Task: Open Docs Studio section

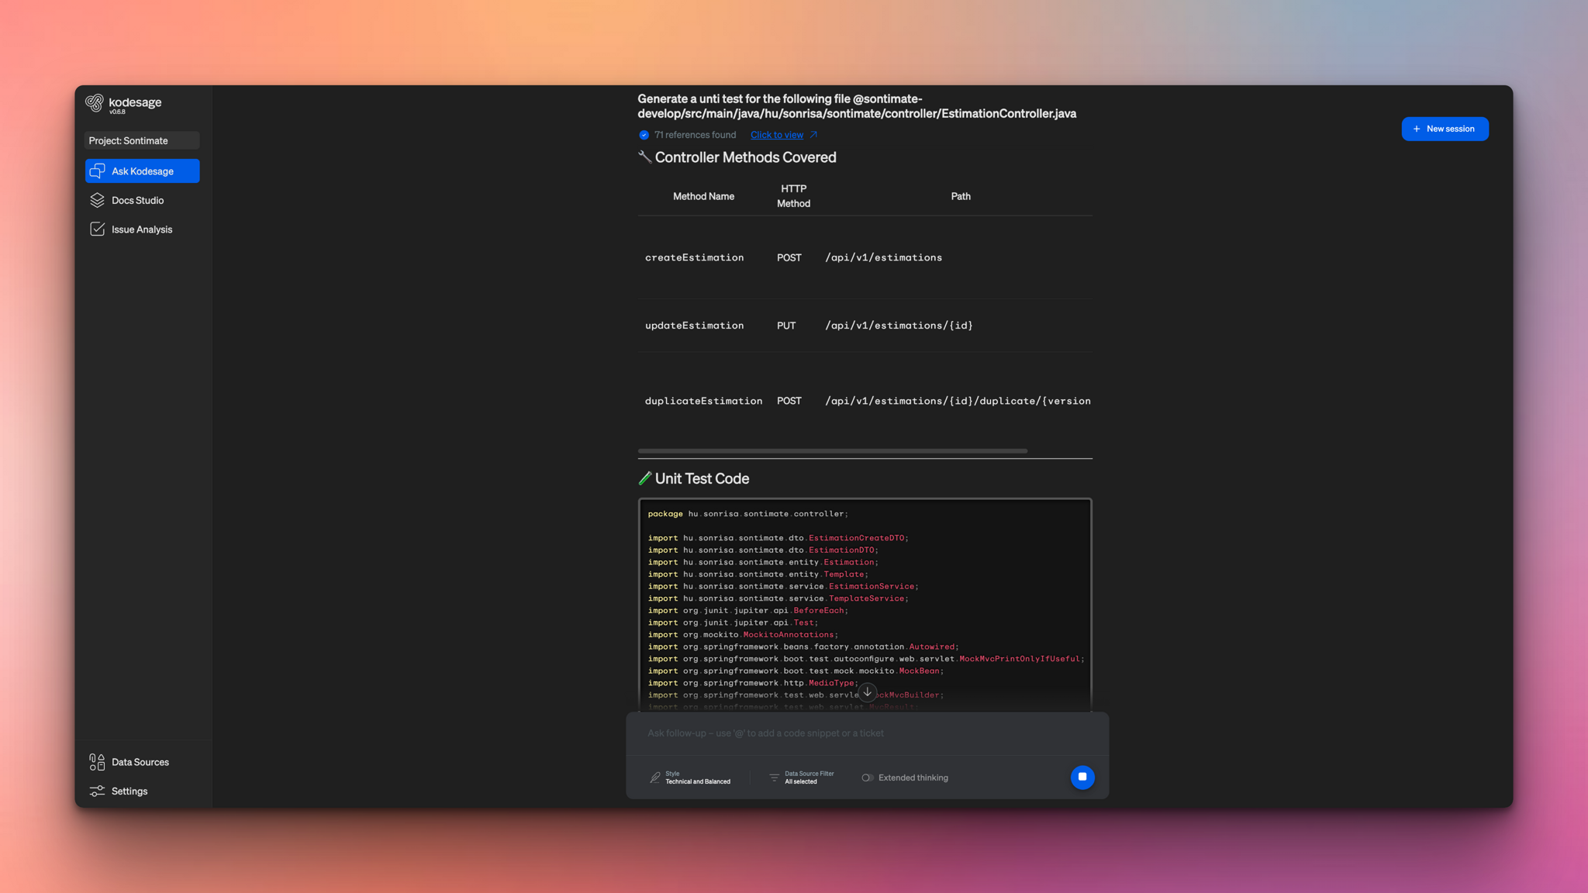Action: pyautogui.click(x=137, y=201)
